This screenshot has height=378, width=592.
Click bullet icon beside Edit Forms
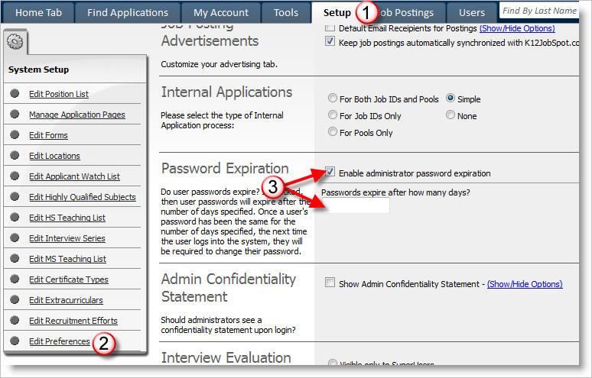click(15, 134)
